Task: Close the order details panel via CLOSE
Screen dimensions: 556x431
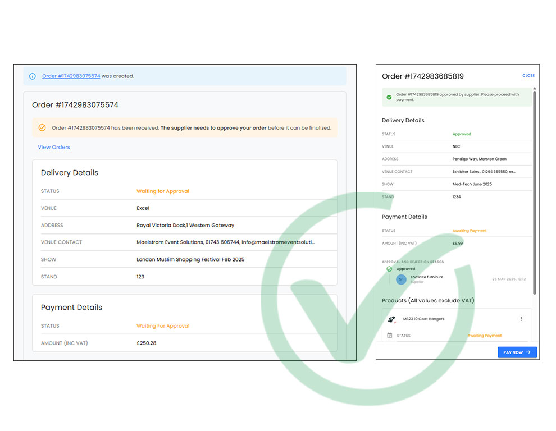Action: [x=528, y=75]
